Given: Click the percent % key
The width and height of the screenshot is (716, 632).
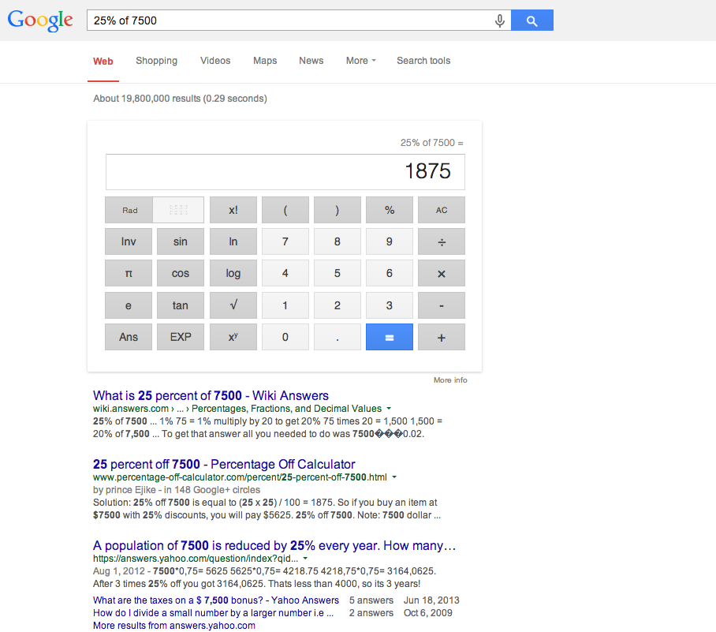Looking at the screenshot, I should (x=390, y=210).
